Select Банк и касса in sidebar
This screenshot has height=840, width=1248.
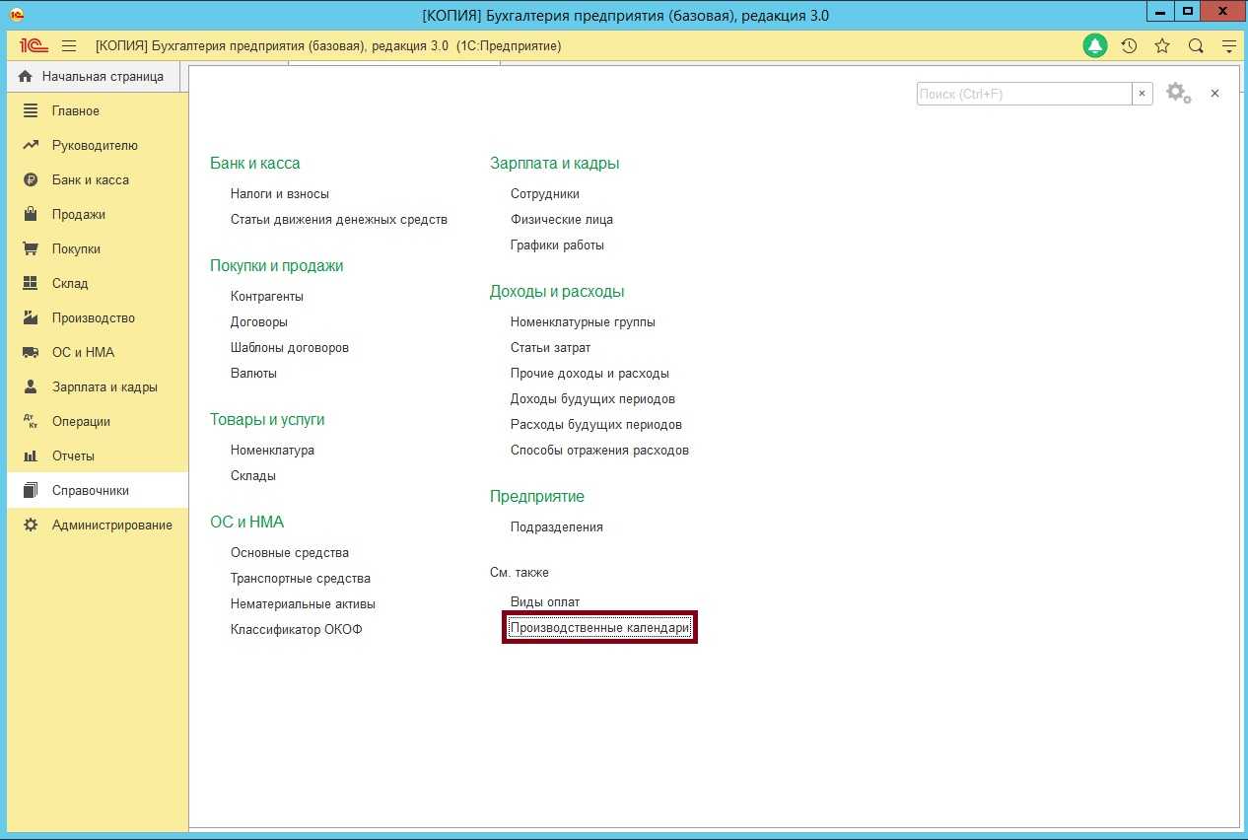pos(91,180)
